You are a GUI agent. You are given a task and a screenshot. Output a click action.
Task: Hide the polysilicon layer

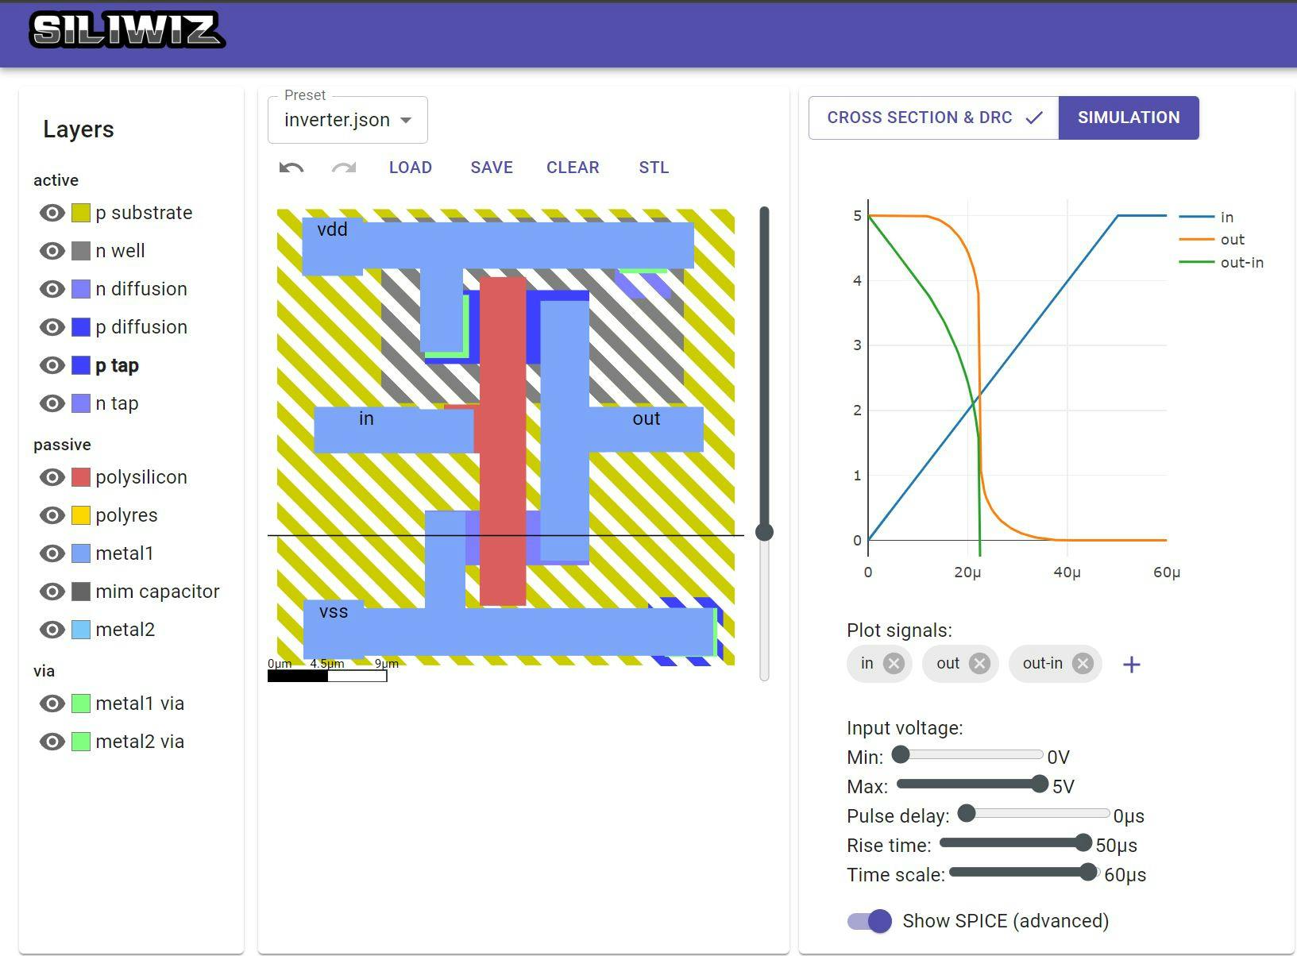pyautogui.click(x=52, y=476)
